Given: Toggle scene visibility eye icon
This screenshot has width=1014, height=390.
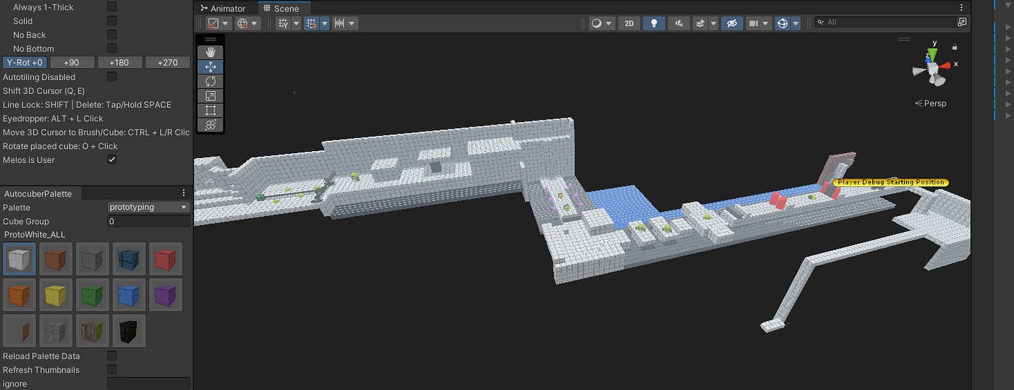Looking at the screenshot, I should point(731,23).
